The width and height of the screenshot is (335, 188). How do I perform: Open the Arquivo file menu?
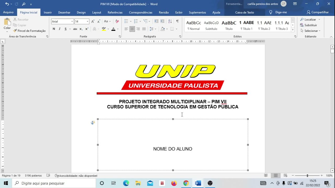[8, 12]
